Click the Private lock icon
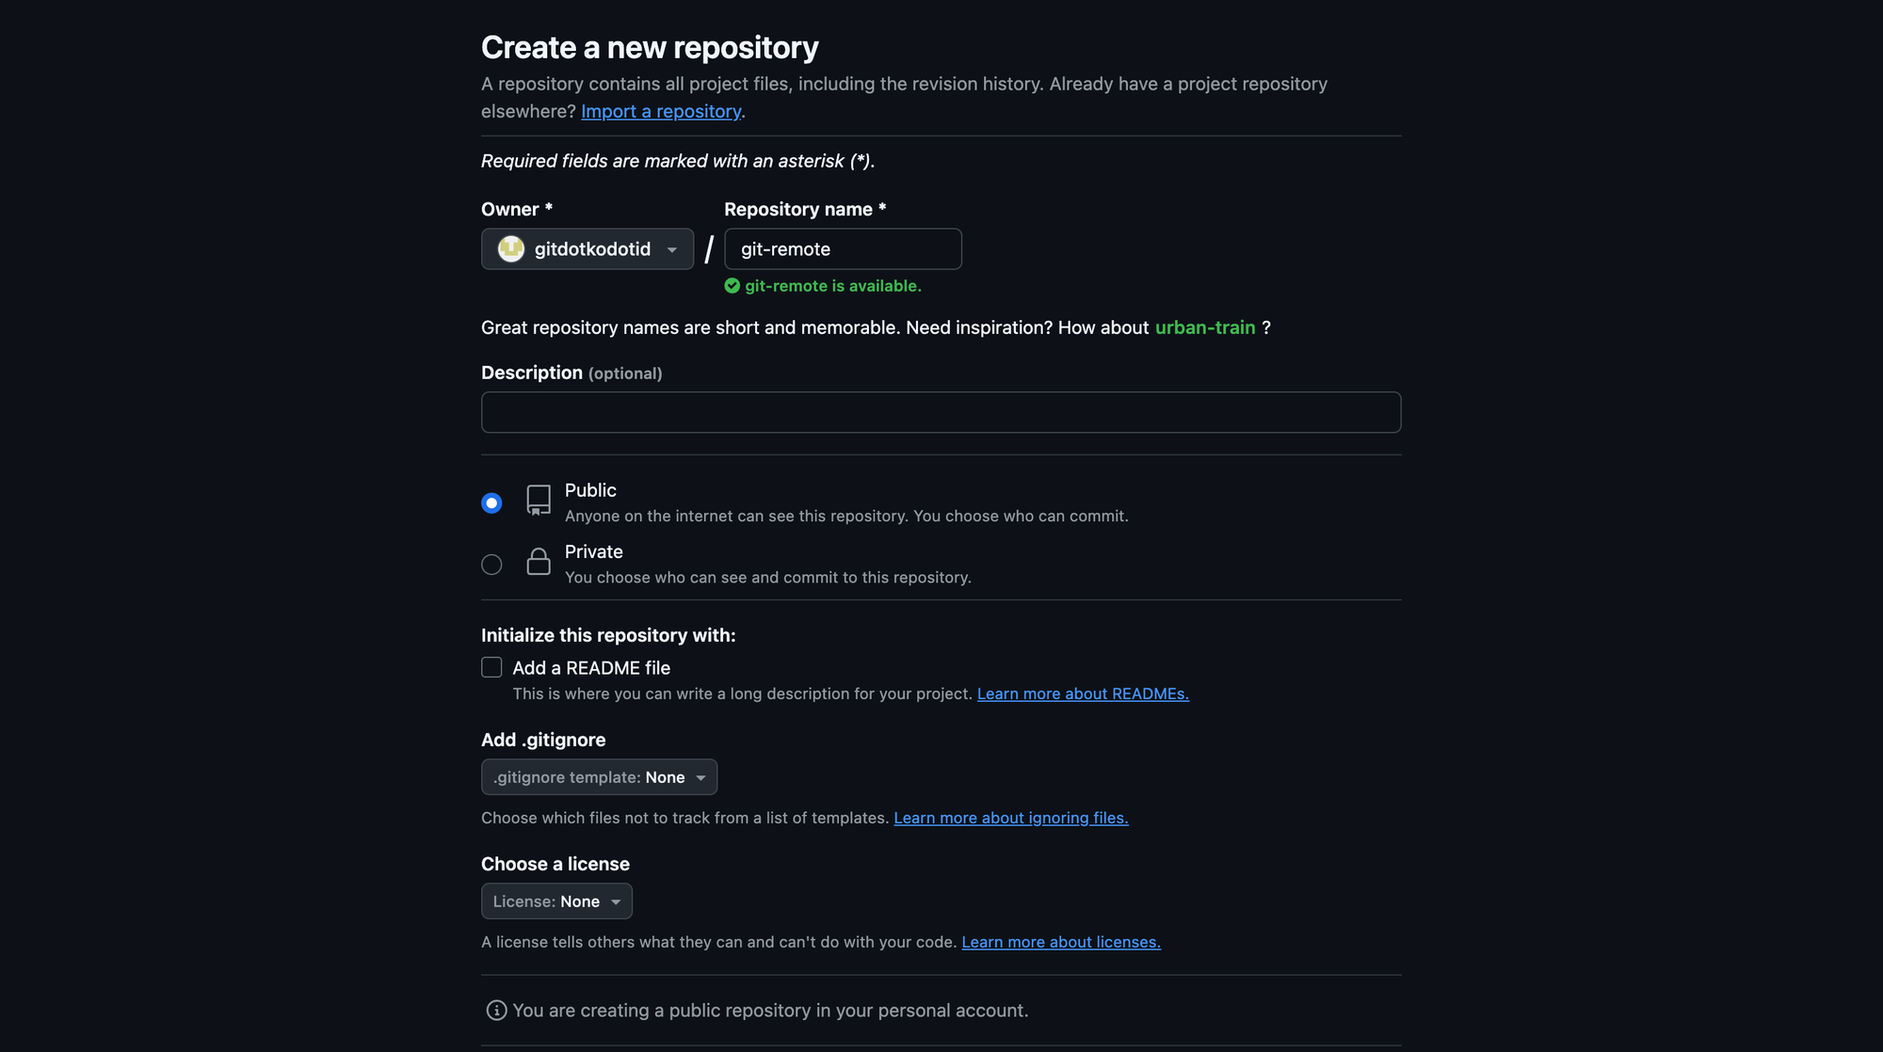The image size is (1883, 1052). pos(539,562)
